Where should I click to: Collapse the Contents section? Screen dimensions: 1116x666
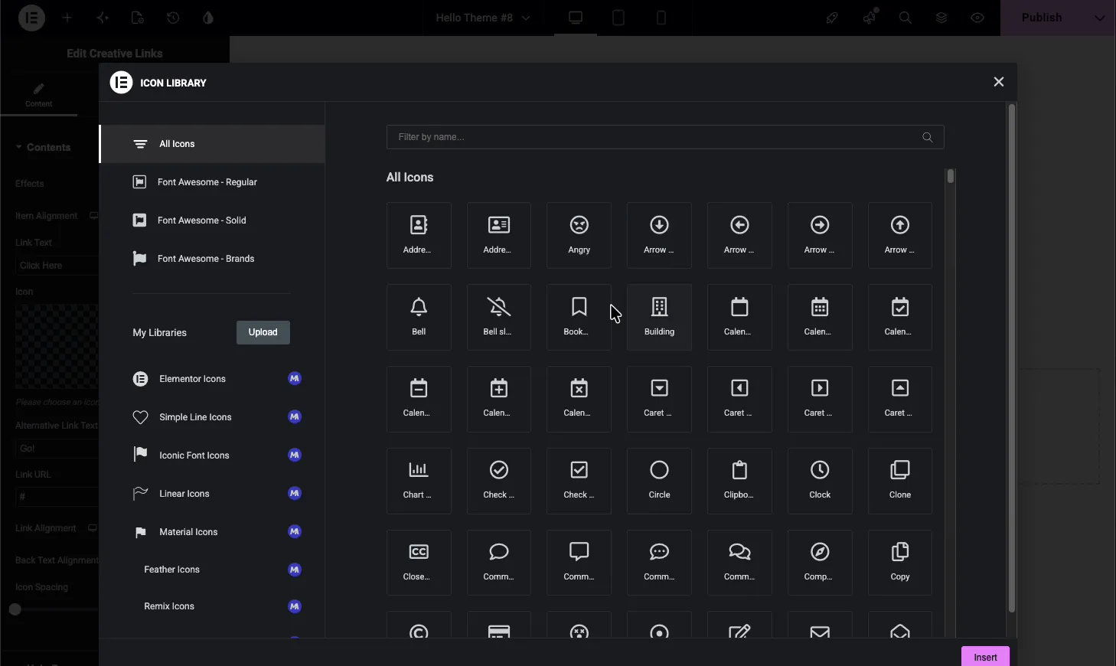point(44,147)
